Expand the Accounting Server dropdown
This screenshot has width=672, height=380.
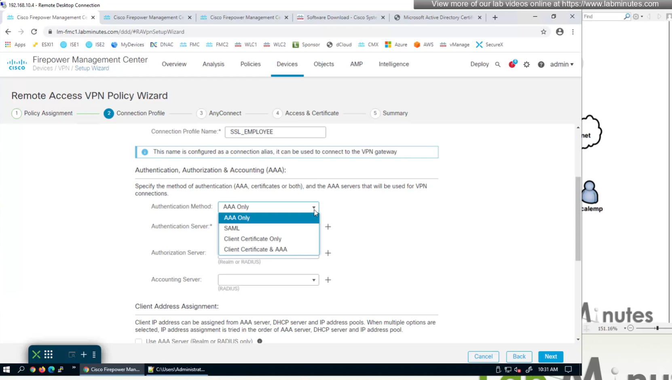268,280
